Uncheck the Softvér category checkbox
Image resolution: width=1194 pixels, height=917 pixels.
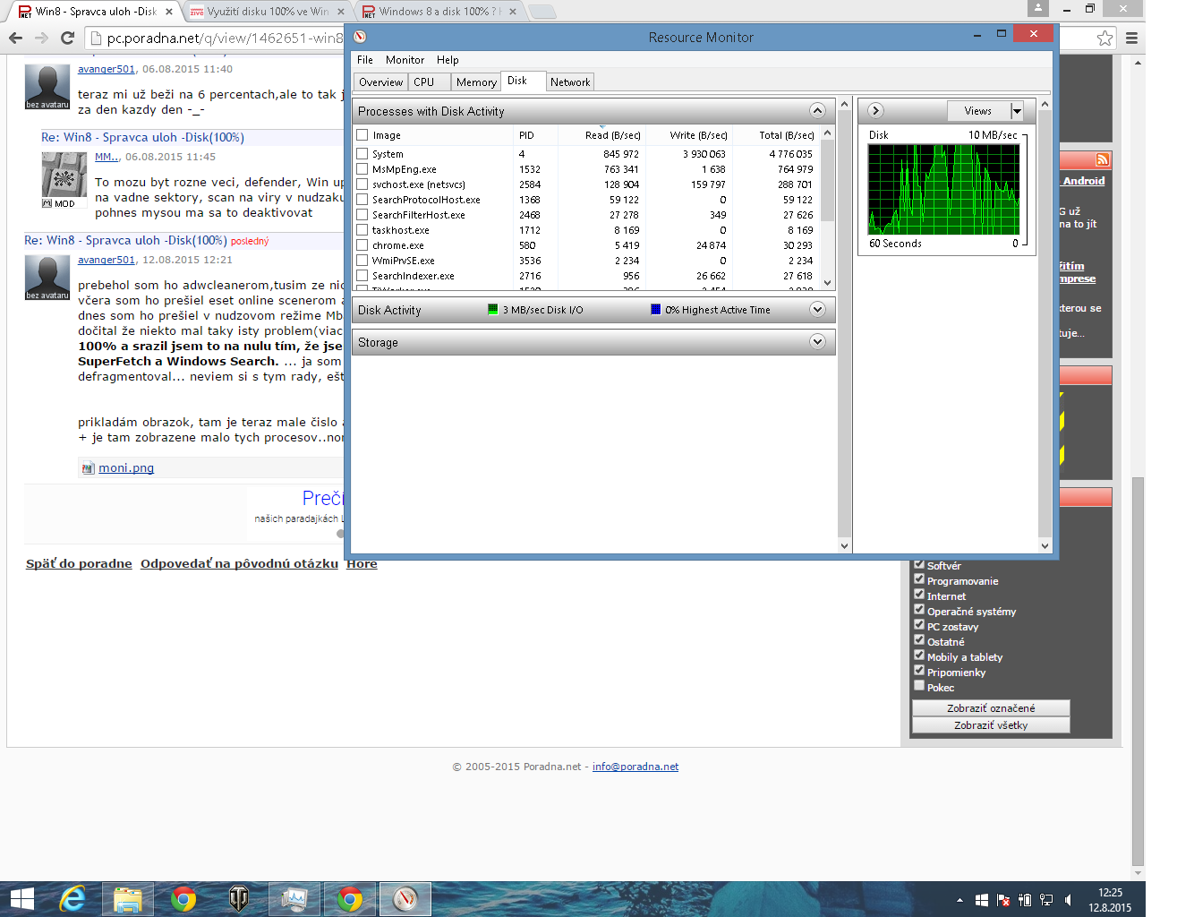(918, 564)
